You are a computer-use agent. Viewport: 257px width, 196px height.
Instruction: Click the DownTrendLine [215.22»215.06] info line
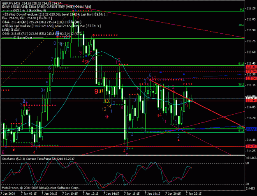(x=55, y=14)
